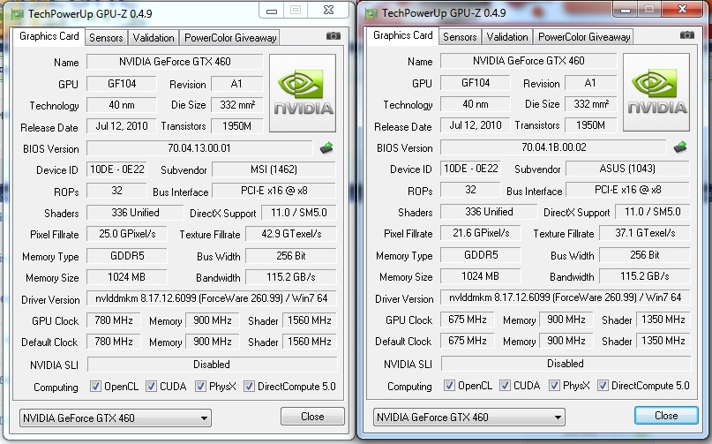The image size is (712, 444).
Task: Click the Shaders 336 Unified field in the left window
Action: click(x=135, y=213)
